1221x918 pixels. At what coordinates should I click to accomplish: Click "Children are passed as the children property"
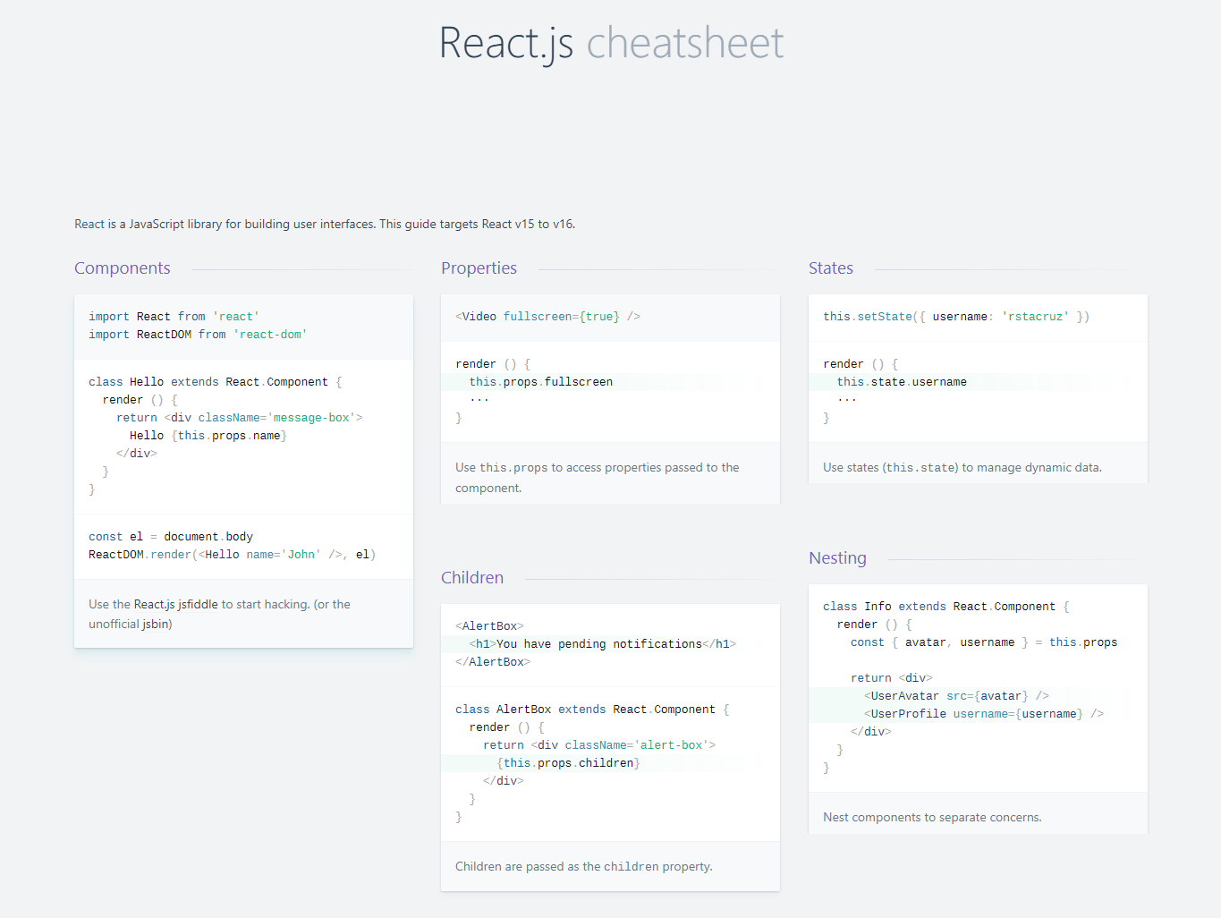584,866
